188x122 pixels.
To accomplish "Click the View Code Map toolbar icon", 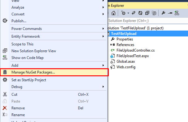I will 177,13.
